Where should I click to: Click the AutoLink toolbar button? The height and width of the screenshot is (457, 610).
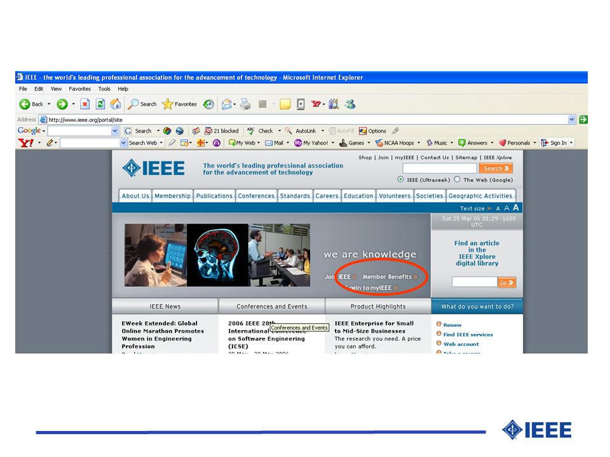[301, 131]
